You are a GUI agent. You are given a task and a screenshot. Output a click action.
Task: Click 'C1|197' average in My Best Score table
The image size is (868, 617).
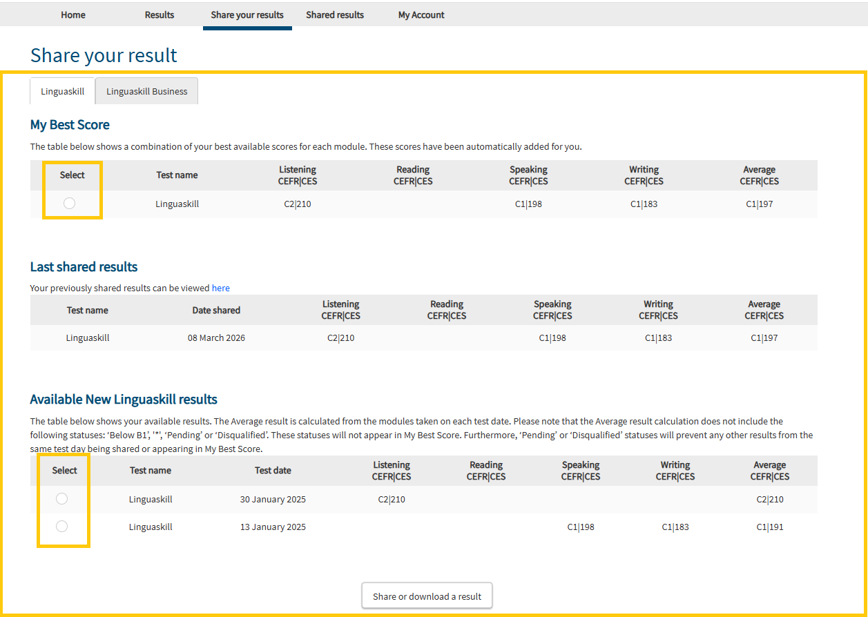pyautogui.click(x=759, y=204)
